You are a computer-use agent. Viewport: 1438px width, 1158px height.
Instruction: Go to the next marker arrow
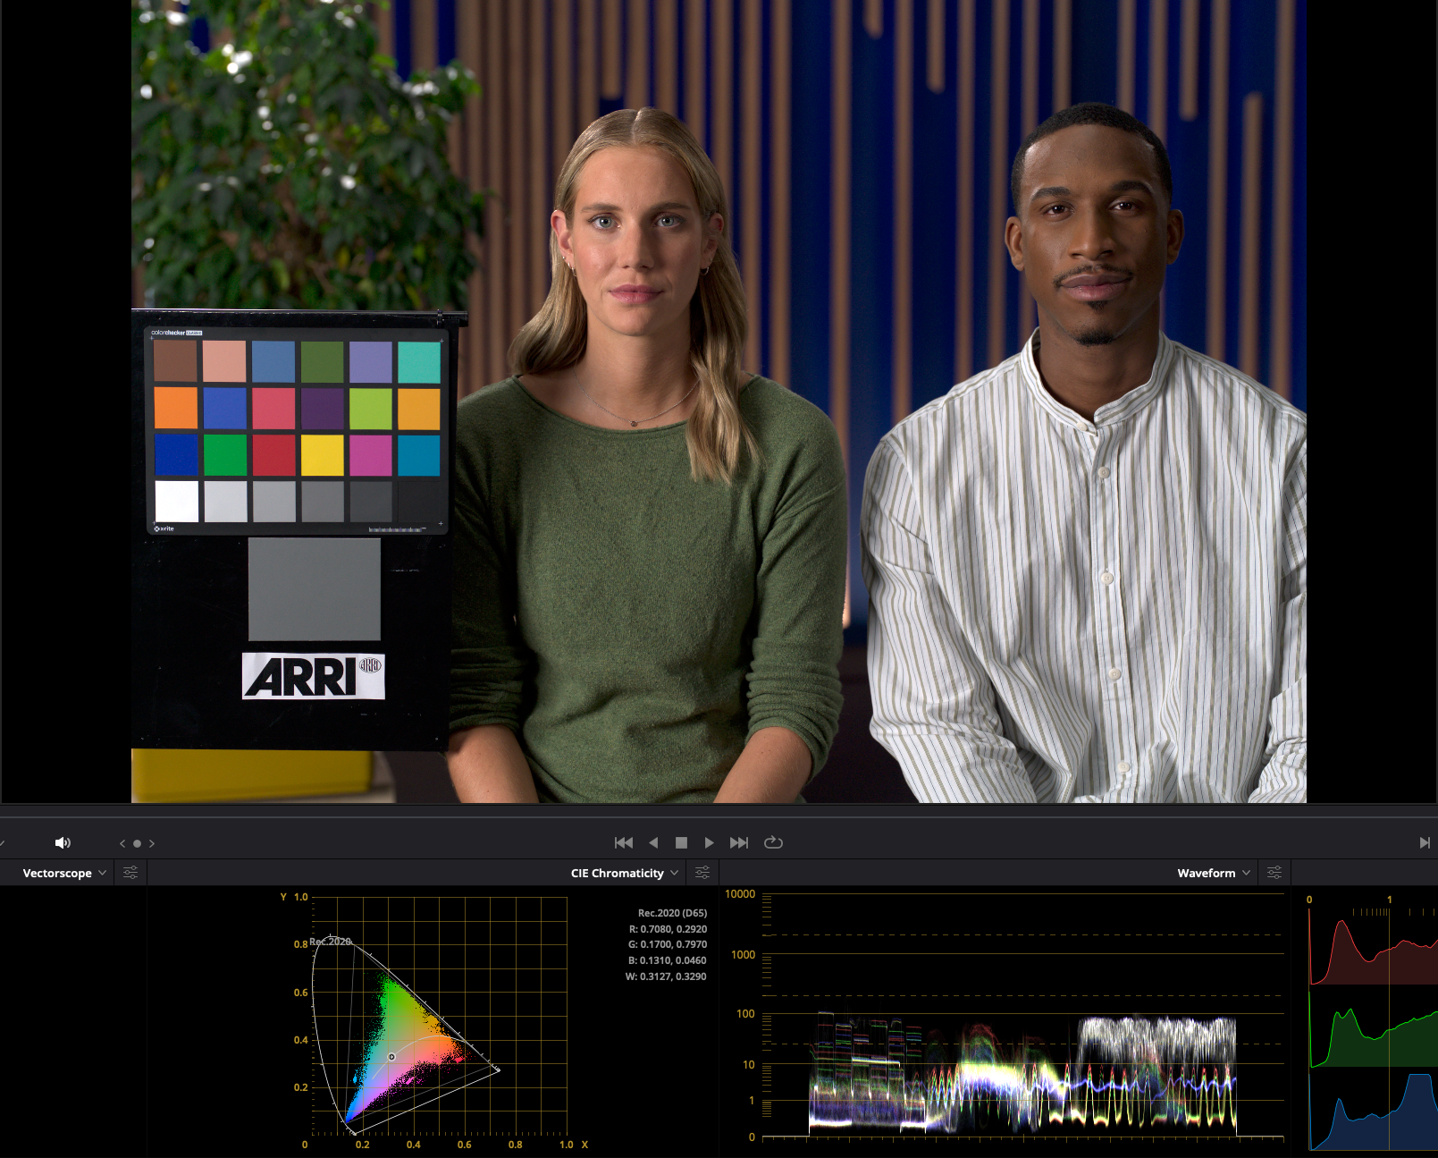tap(152, 843)
